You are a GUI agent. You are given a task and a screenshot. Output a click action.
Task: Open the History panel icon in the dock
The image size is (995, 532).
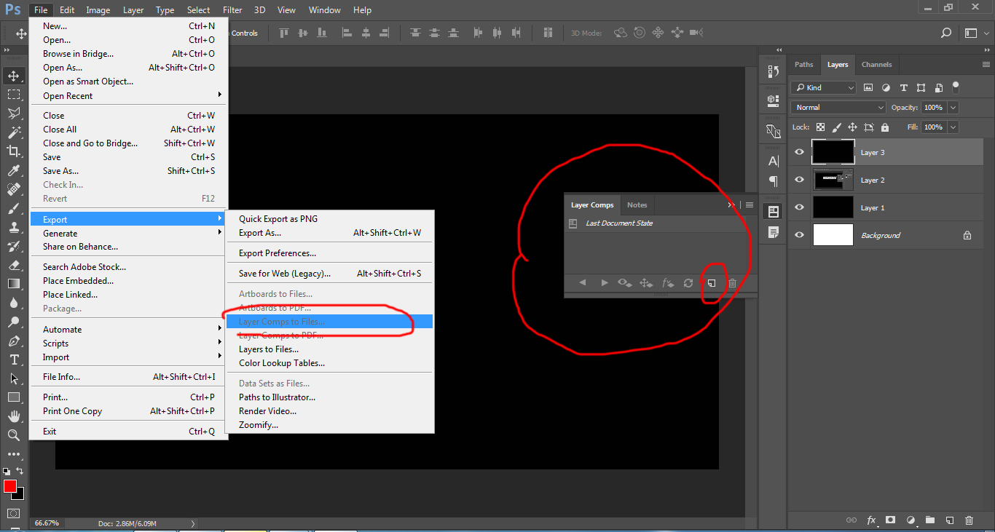774,71
